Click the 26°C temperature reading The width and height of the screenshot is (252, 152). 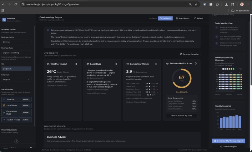pos(51,71)
